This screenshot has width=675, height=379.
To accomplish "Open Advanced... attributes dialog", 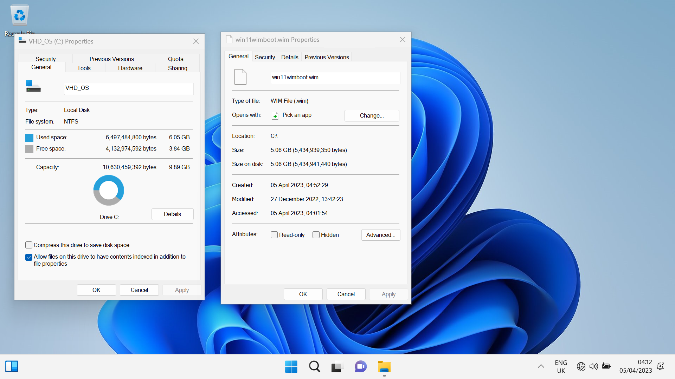I will pos(381,235).
